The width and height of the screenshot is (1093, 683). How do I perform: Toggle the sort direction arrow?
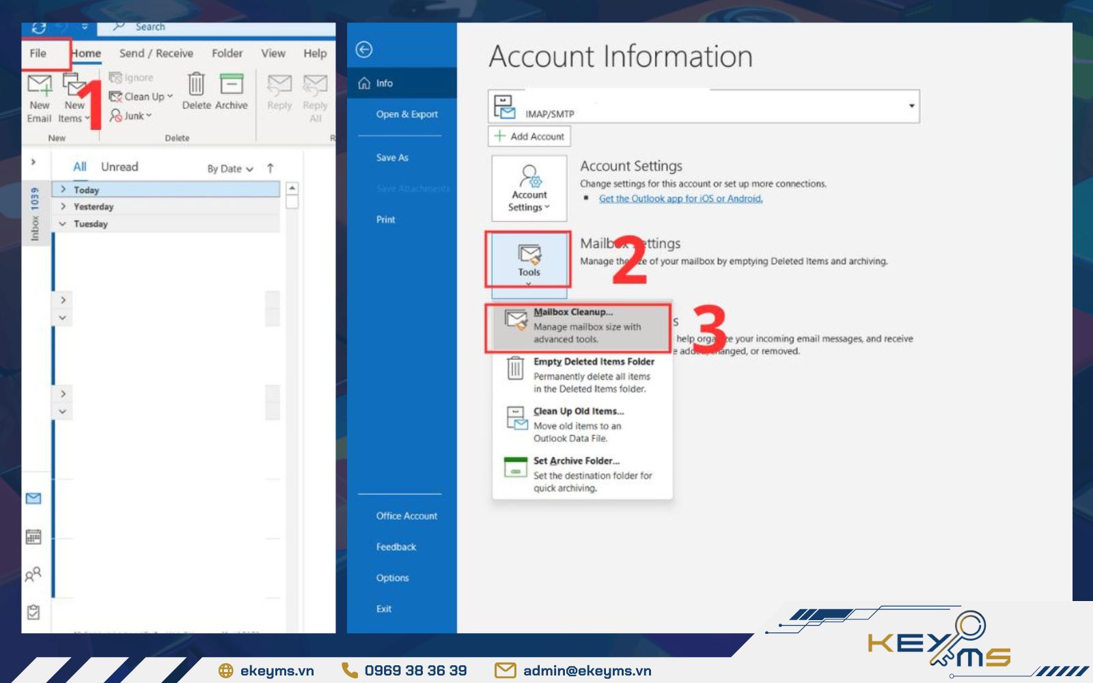pyautogui.click(x=271, y=168)
